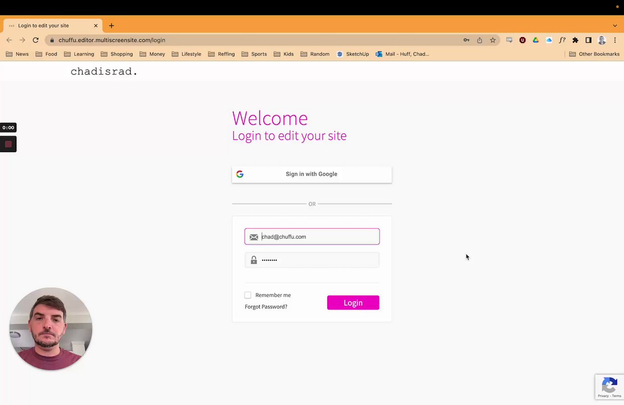Click the chadisrad. site logo
This screenshot has width=624, height=405.
[104, 72]
